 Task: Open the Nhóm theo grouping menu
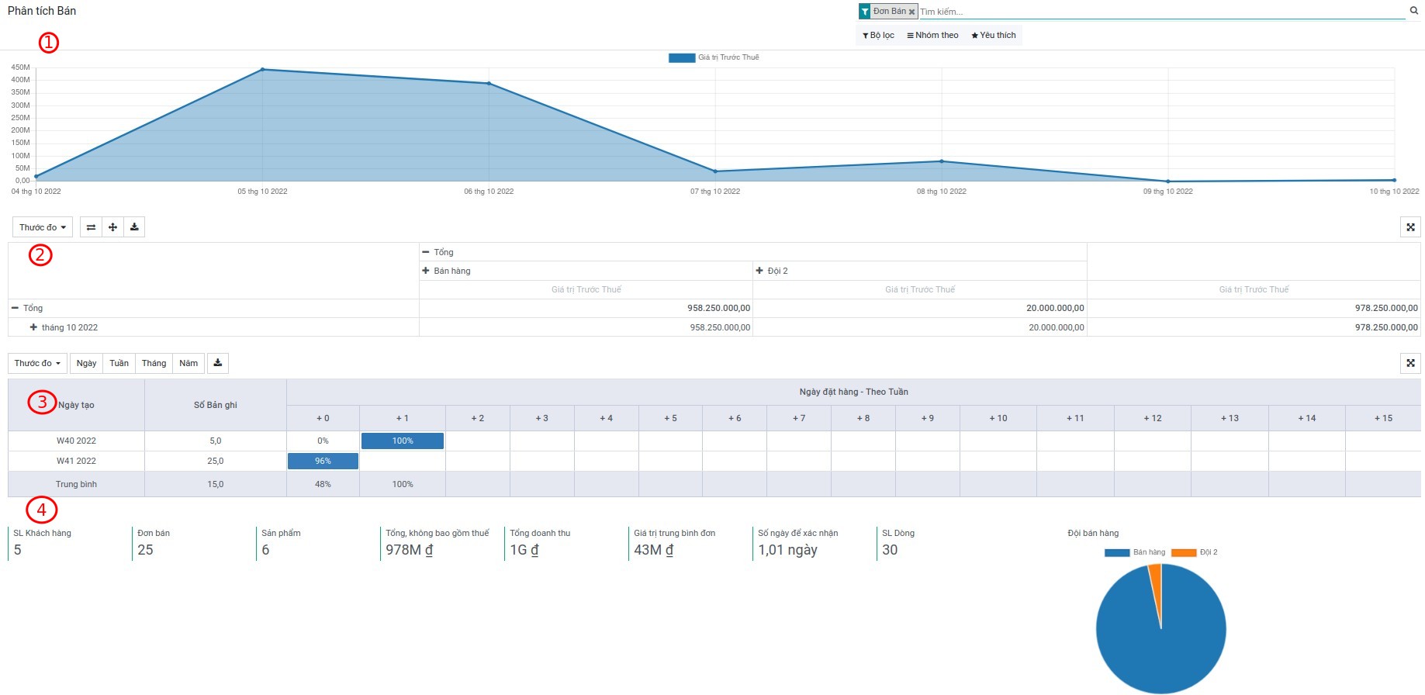932,35
